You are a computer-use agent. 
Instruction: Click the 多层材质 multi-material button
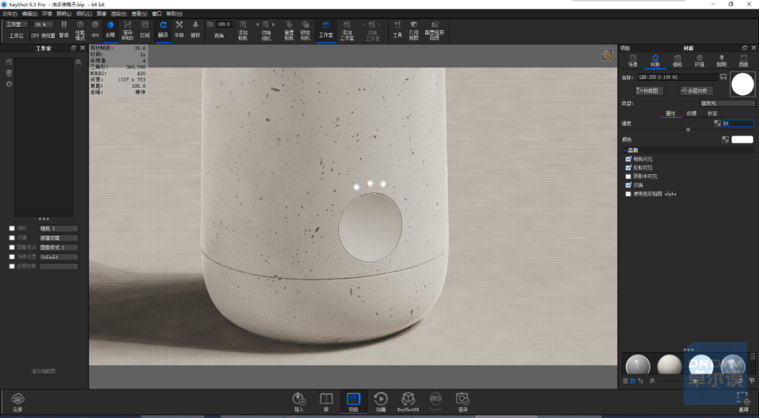[696, 91]
